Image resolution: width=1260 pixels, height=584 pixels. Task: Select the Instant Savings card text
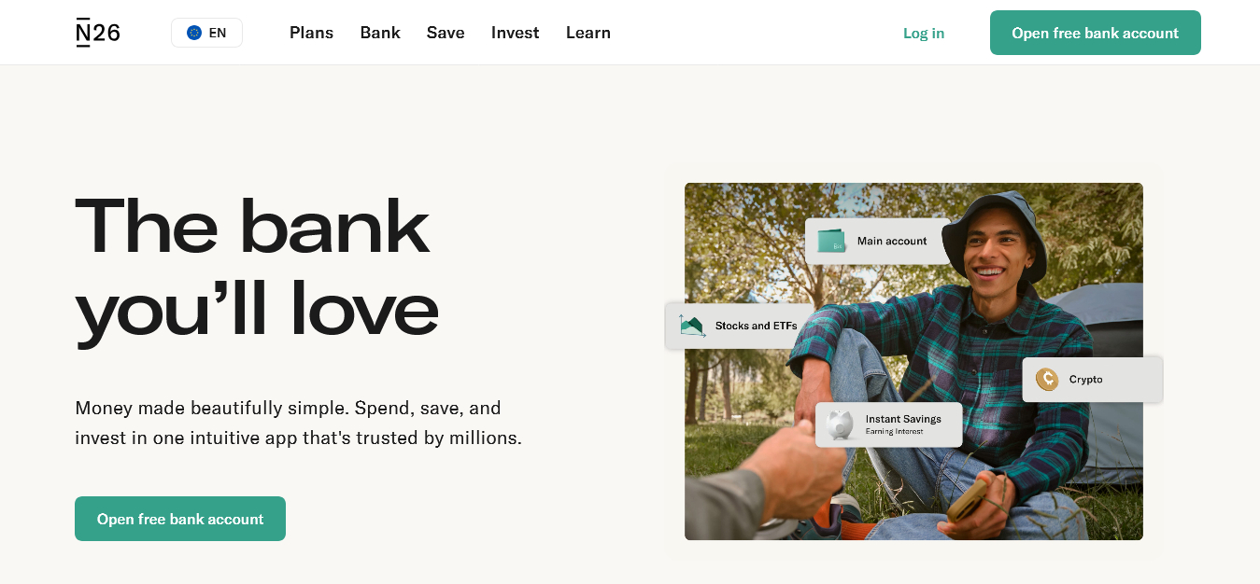click(x=903, y=424)
